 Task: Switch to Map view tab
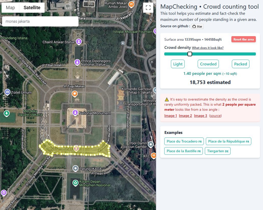coord(10,8)
